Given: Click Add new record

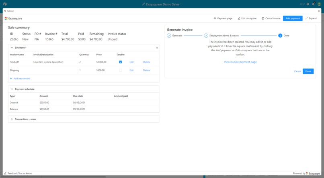Looking at the screenshot, I should pyautogui.click(x=20, y=79).
